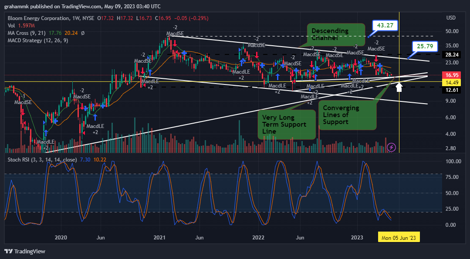Click the 4.00 price scale value
Screen dimensions: 470x259
tap(451, 134)
